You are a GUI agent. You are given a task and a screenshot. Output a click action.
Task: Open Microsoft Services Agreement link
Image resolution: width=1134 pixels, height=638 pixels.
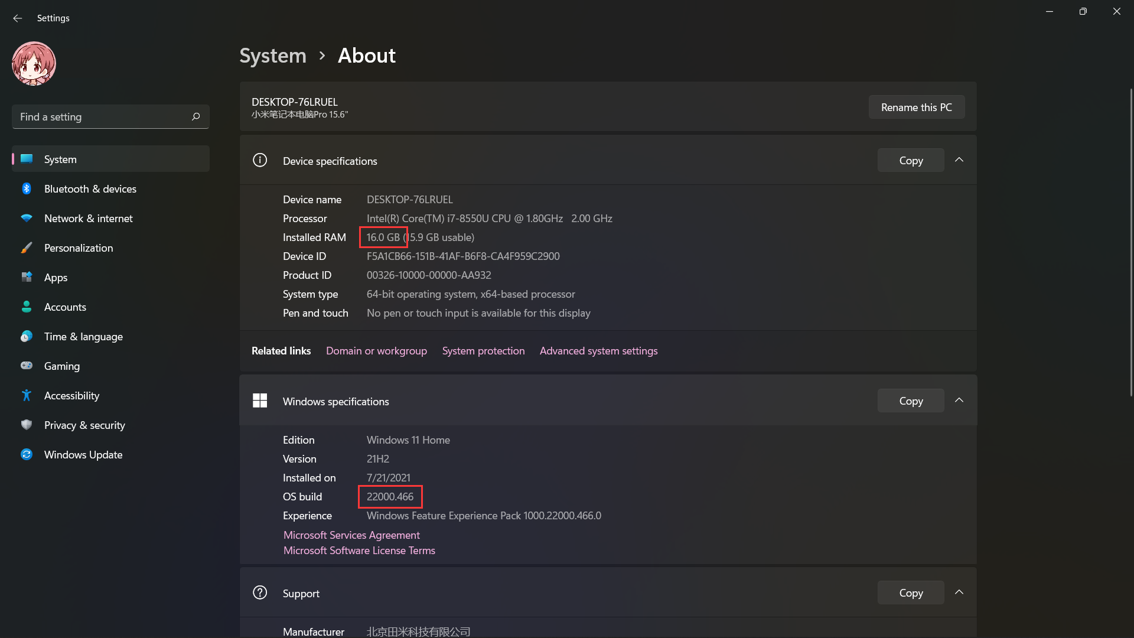[x=351, y=535]
